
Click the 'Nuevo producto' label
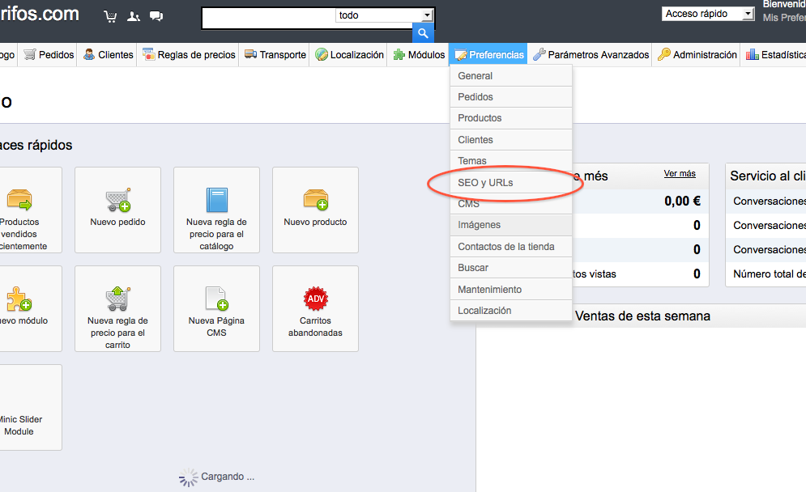(315, 222)
